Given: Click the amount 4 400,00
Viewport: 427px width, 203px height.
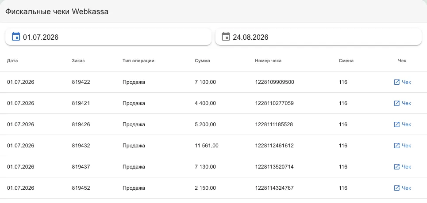Looking at the screenshot, I should [x=205, y=103].
